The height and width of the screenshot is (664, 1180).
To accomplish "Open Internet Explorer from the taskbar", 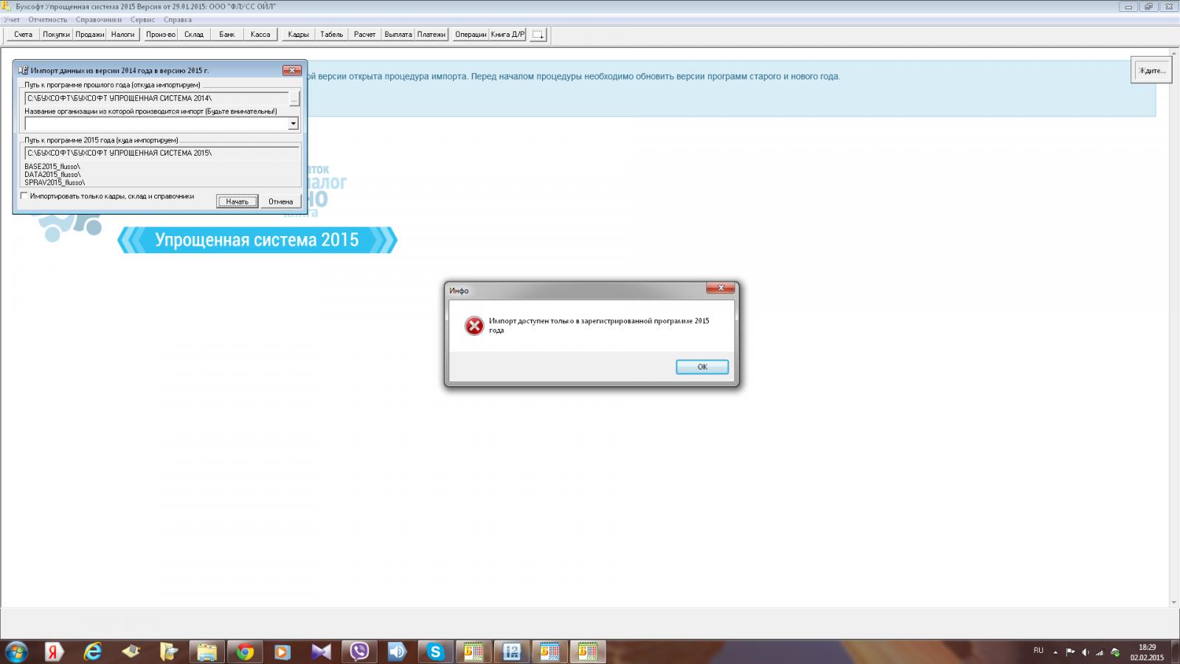I will (92, 651).
